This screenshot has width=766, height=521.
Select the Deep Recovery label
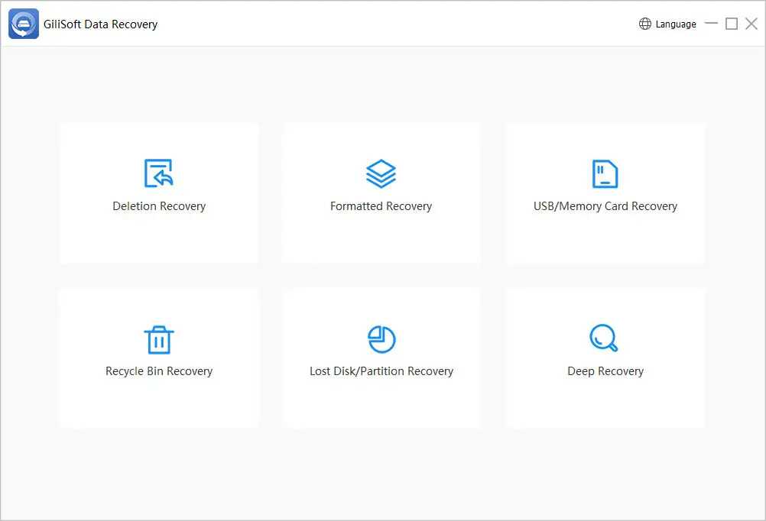(x=605, y=371)
